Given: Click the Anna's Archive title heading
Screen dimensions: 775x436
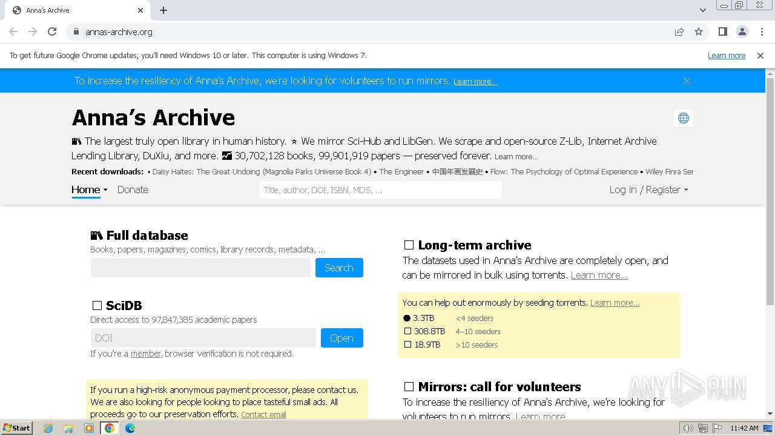Looking at the screenshot, I should (x=153, y=117).
